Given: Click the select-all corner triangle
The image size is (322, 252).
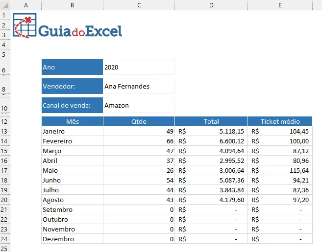Looking at the screenshot, I should (5, 5).
